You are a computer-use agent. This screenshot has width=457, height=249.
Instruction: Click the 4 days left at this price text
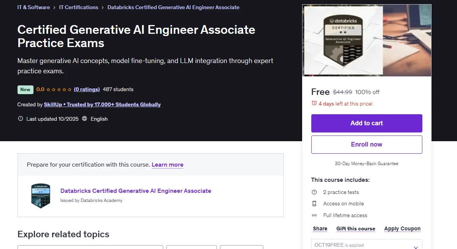[346, 104]
